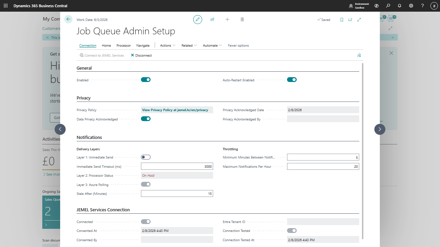This screenshot has width=440, height=247.
Task: Open page in new window icon
Action: (x=350, y=20)
